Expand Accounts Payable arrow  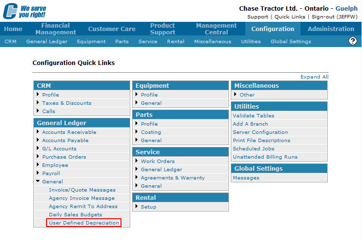38,140
